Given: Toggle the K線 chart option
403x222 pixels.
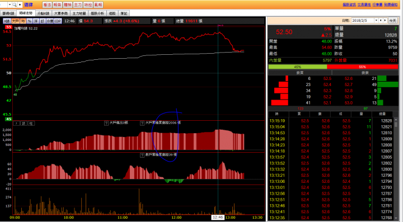Looking at the screenshot, I should point(7,21).
